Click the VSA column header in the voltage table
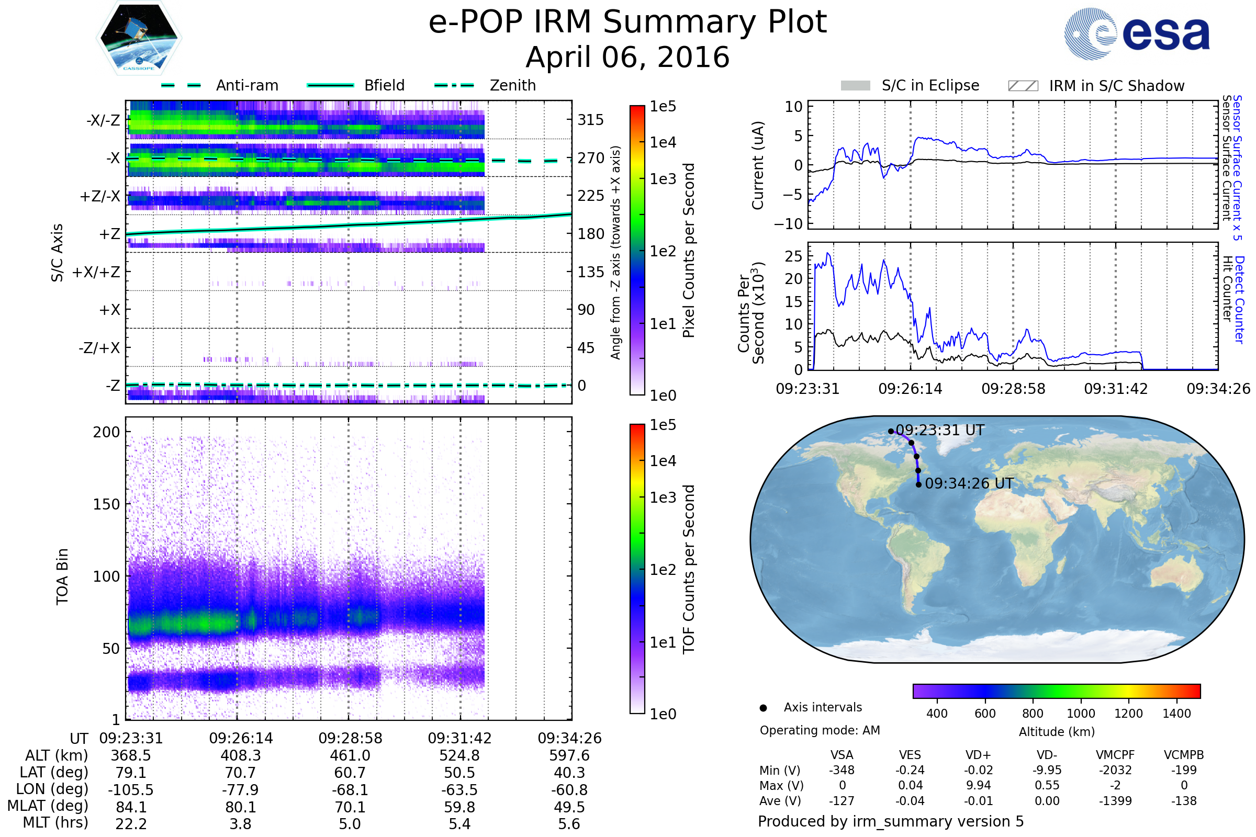Image resolution: width=1256 pixels, height=837 pixels. tap(842, 755)
